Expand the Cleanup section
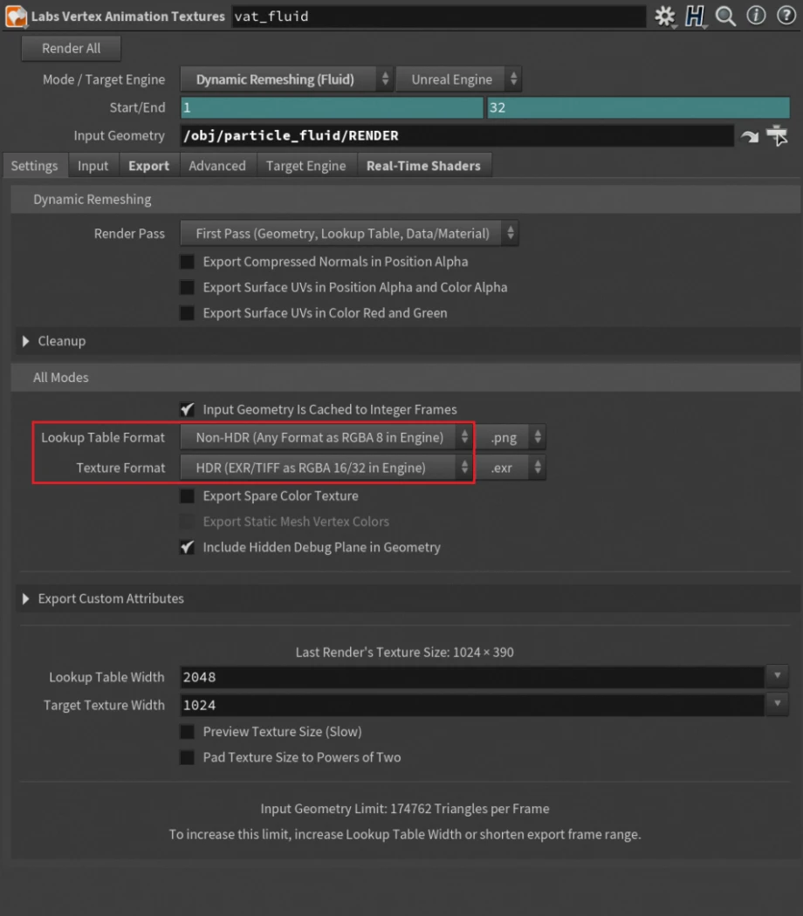 [26, 341]
